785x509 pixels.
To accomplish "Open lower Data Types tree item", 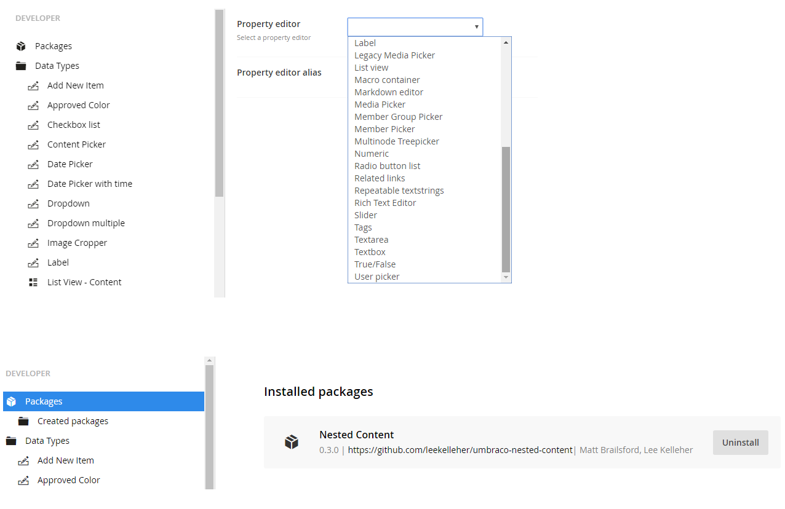I will pos(47,441).
